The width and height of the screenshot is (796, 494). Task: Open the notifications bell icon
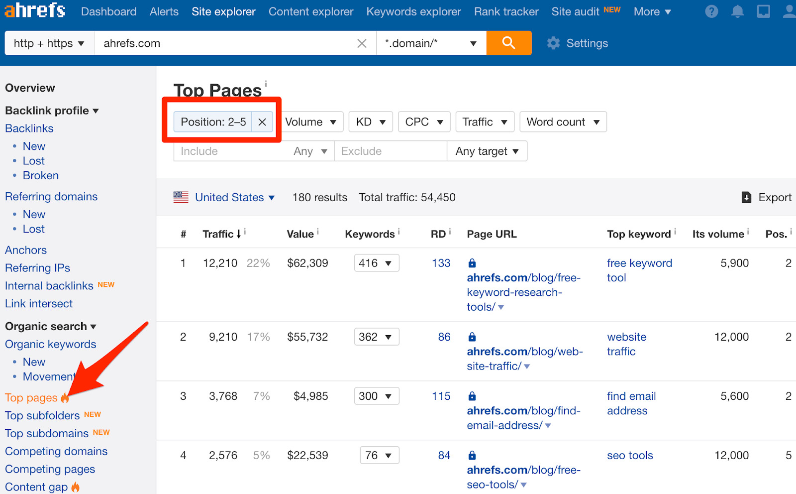pos(737,11)
